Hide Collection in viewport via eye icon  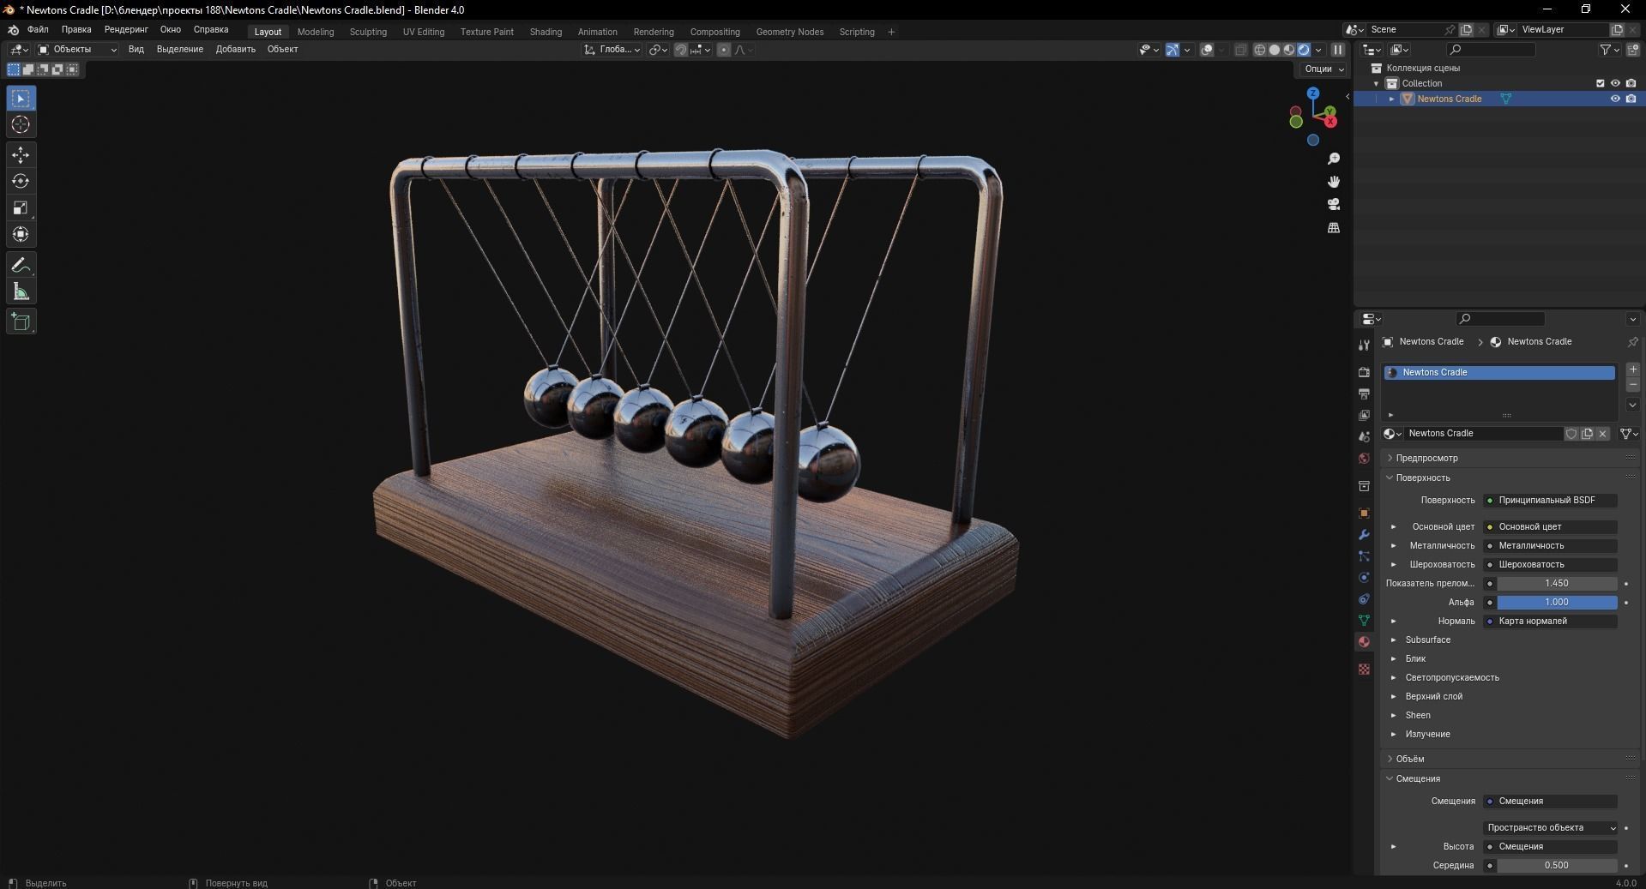pyautogui.click(x=1615, y=83)
